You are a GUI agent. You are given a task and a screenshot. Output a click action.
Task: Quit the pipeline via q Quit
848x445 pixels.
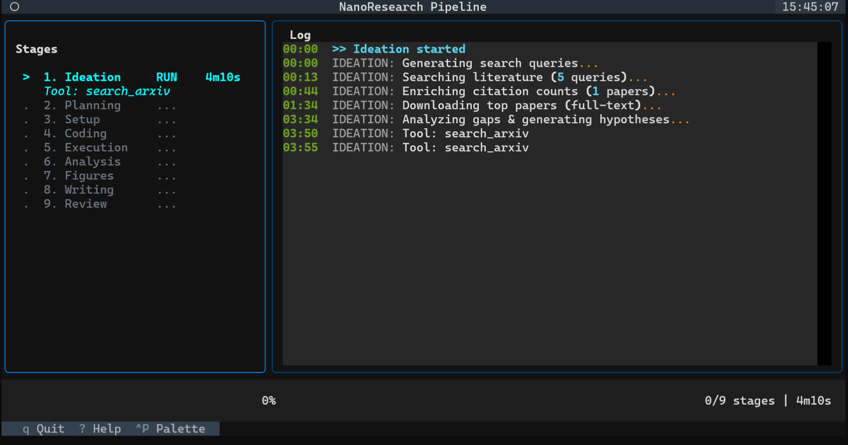pos(43,428)
